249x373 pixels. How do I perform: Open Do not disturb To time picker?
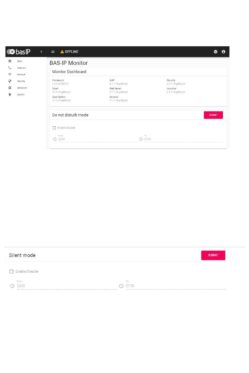pos(183,139)
